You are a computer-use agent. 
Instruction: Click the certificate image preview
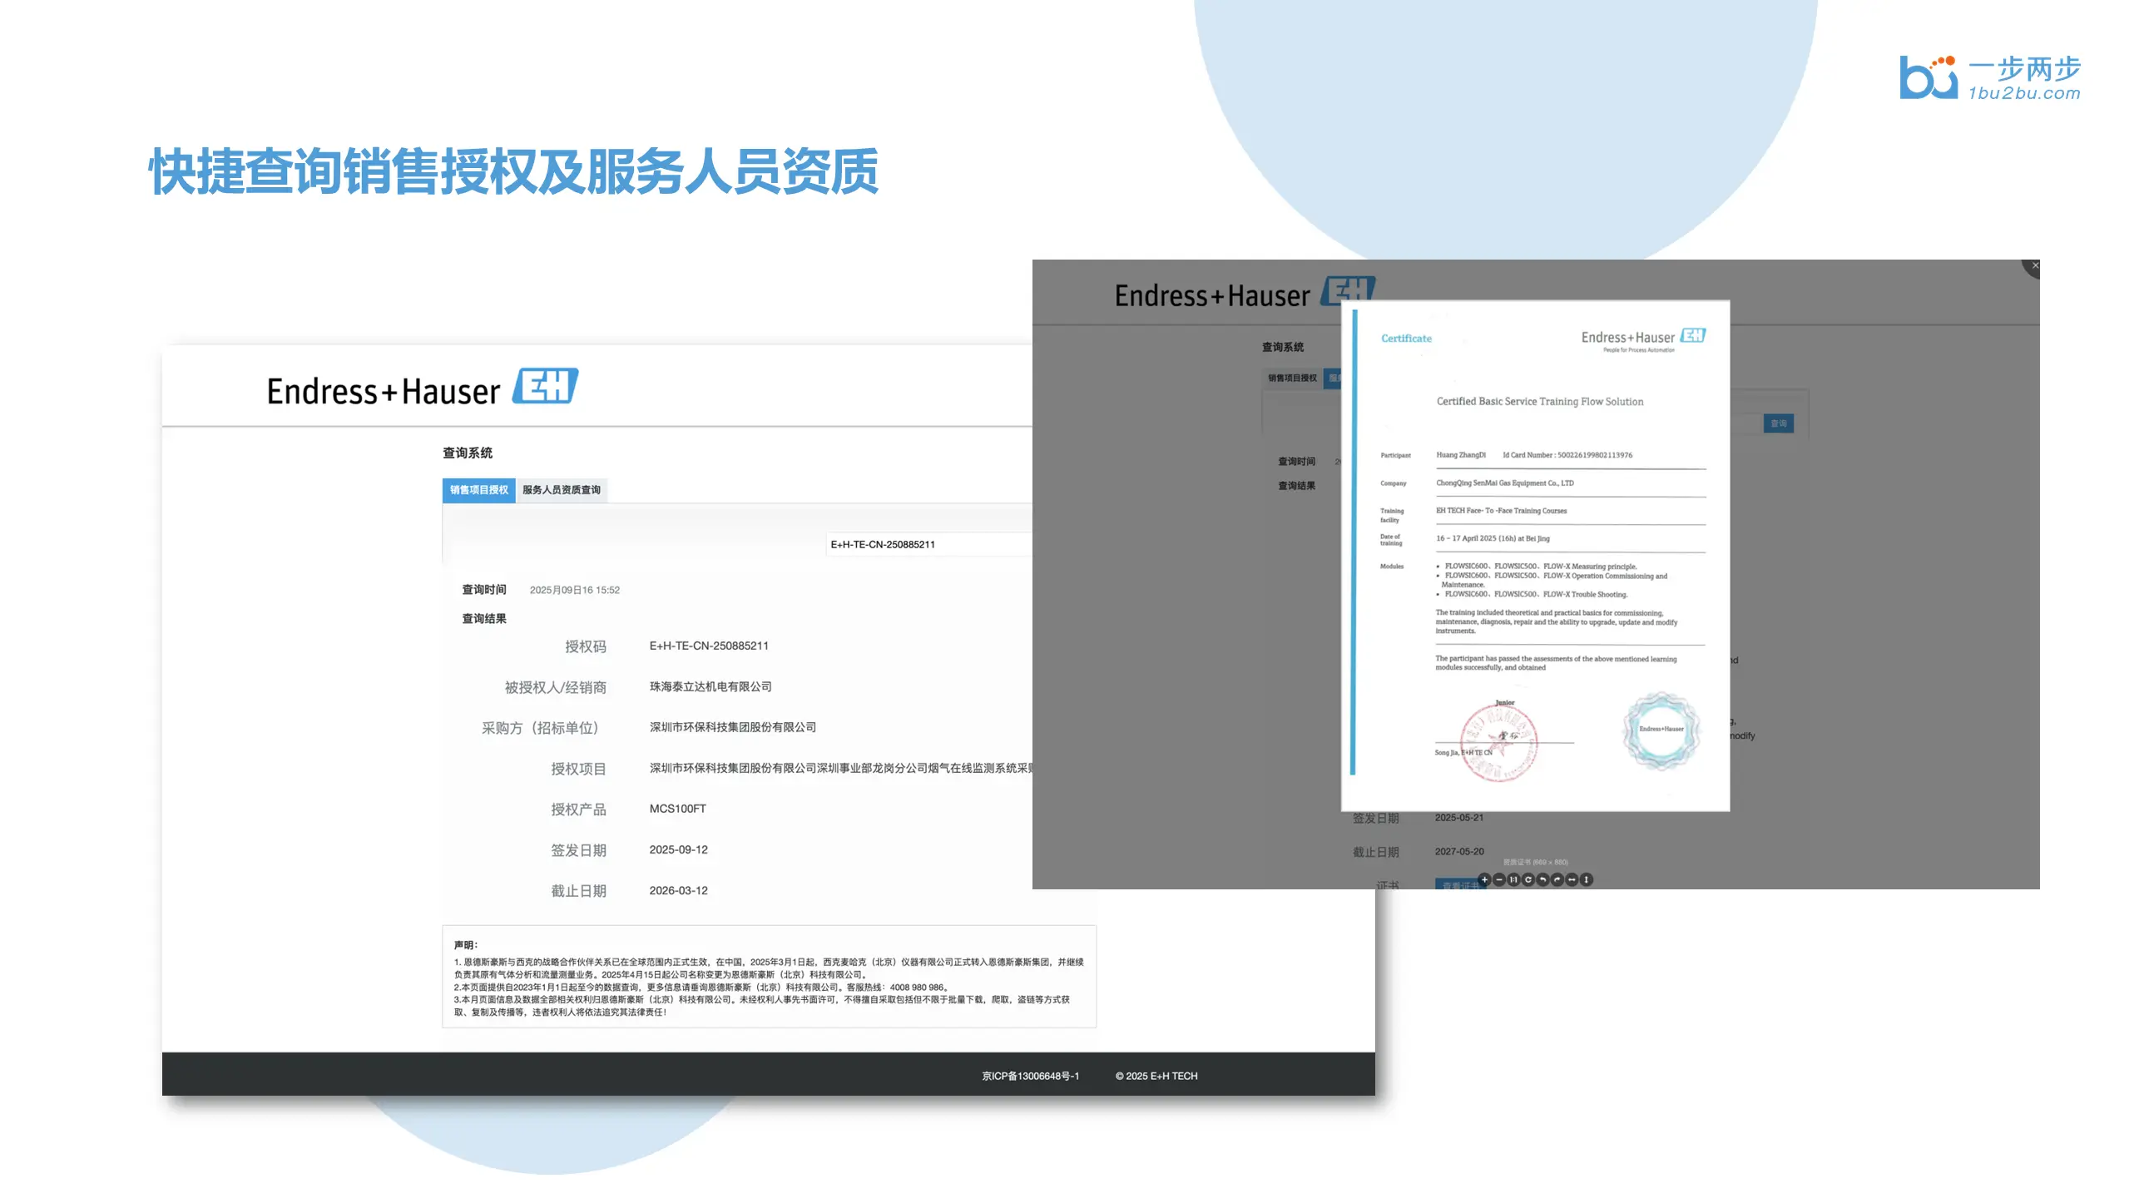pyautogui.click(x=1535, y=555)
